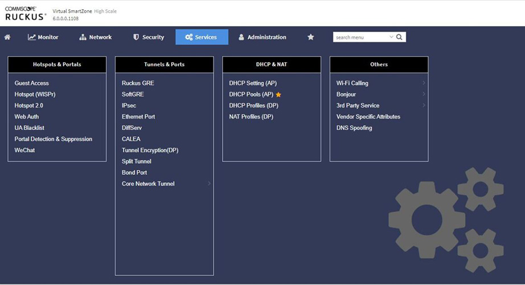Viewport: 525px width, 285px height.
Task: Expand the Bonjour submenu arrow
Action: pyautogui.click(x=424, y=95)
